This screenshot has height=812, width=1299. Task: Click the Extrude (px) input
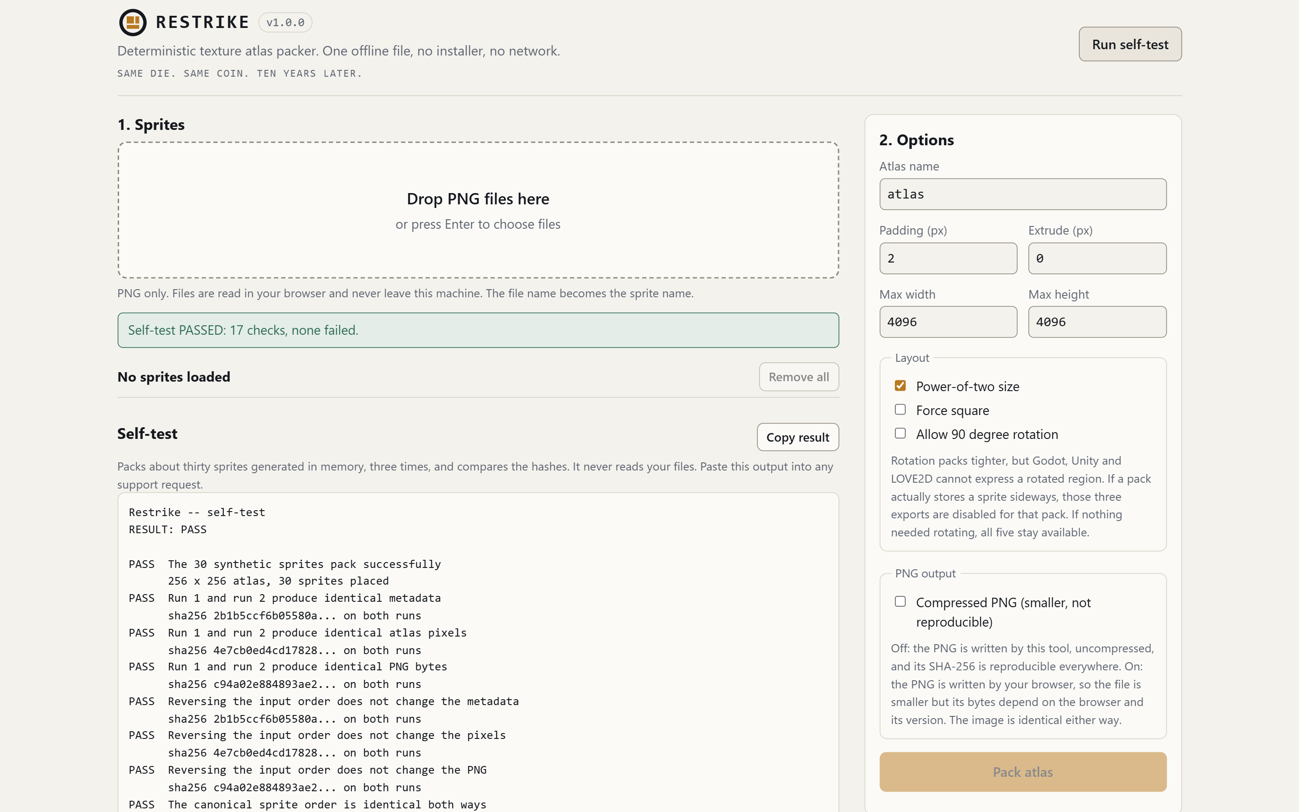(1097, 258)
